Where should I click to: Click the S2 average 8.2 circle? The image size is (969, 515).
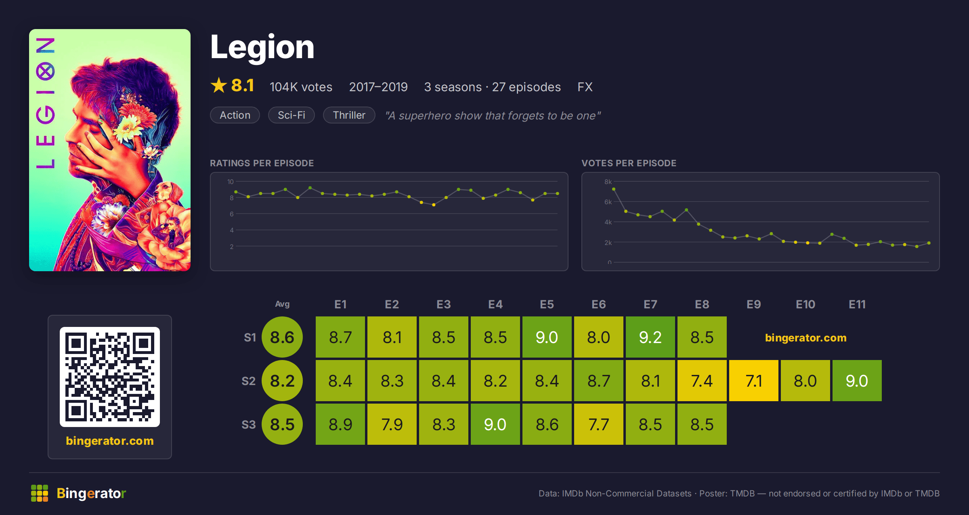282,381
